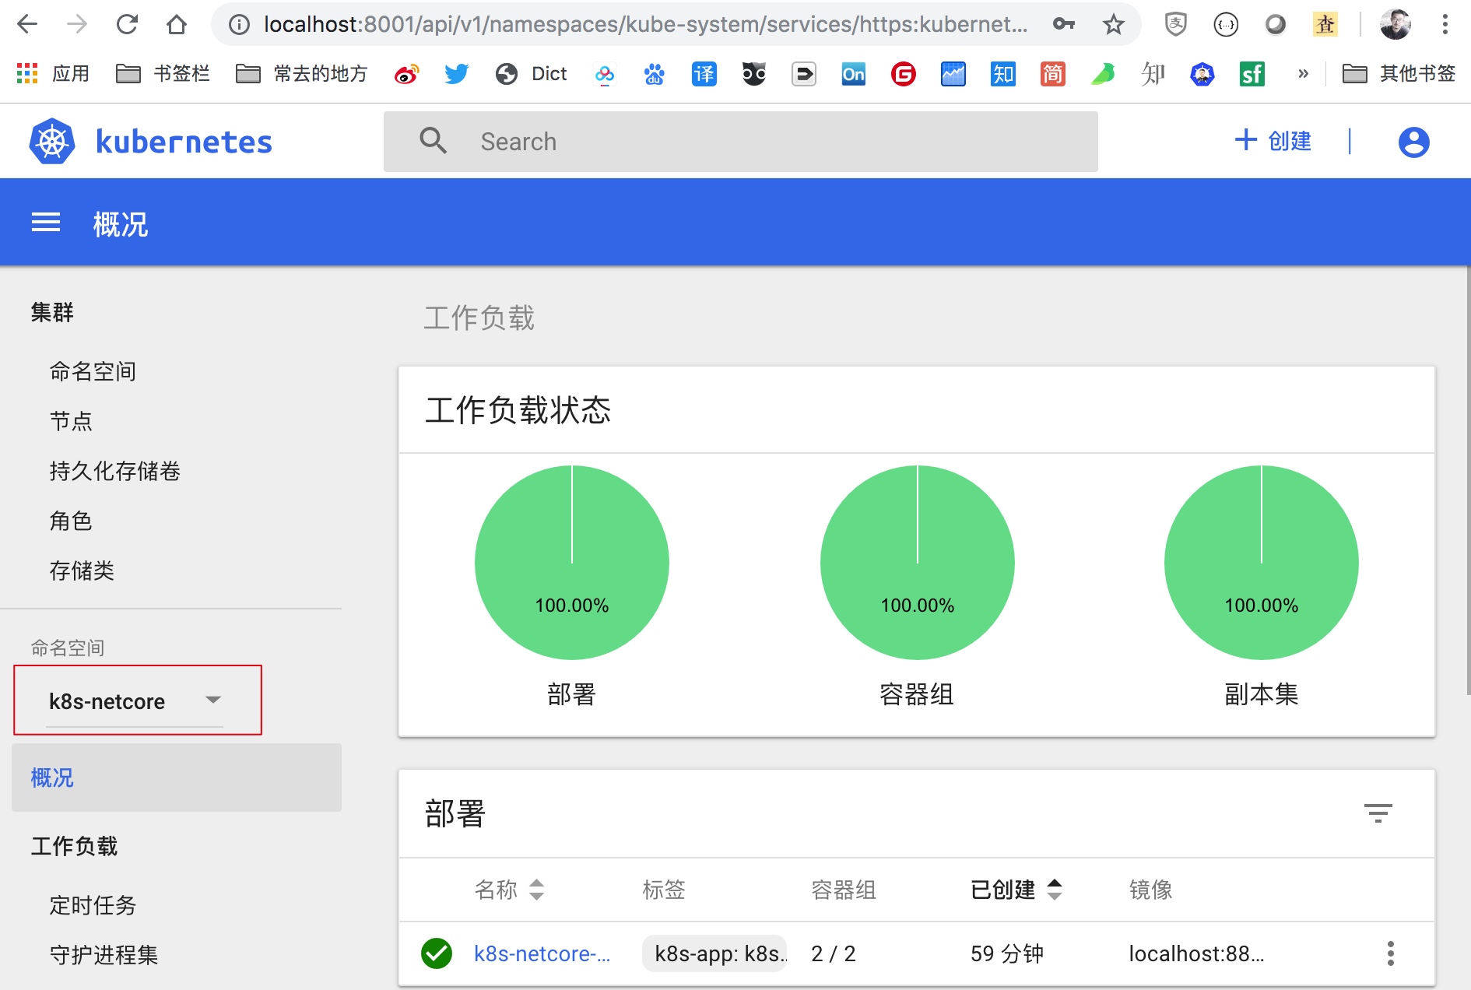Sort deployments by 名称 column
Image resolution: width=1471 pixels, height=990 pixels.
509,889
